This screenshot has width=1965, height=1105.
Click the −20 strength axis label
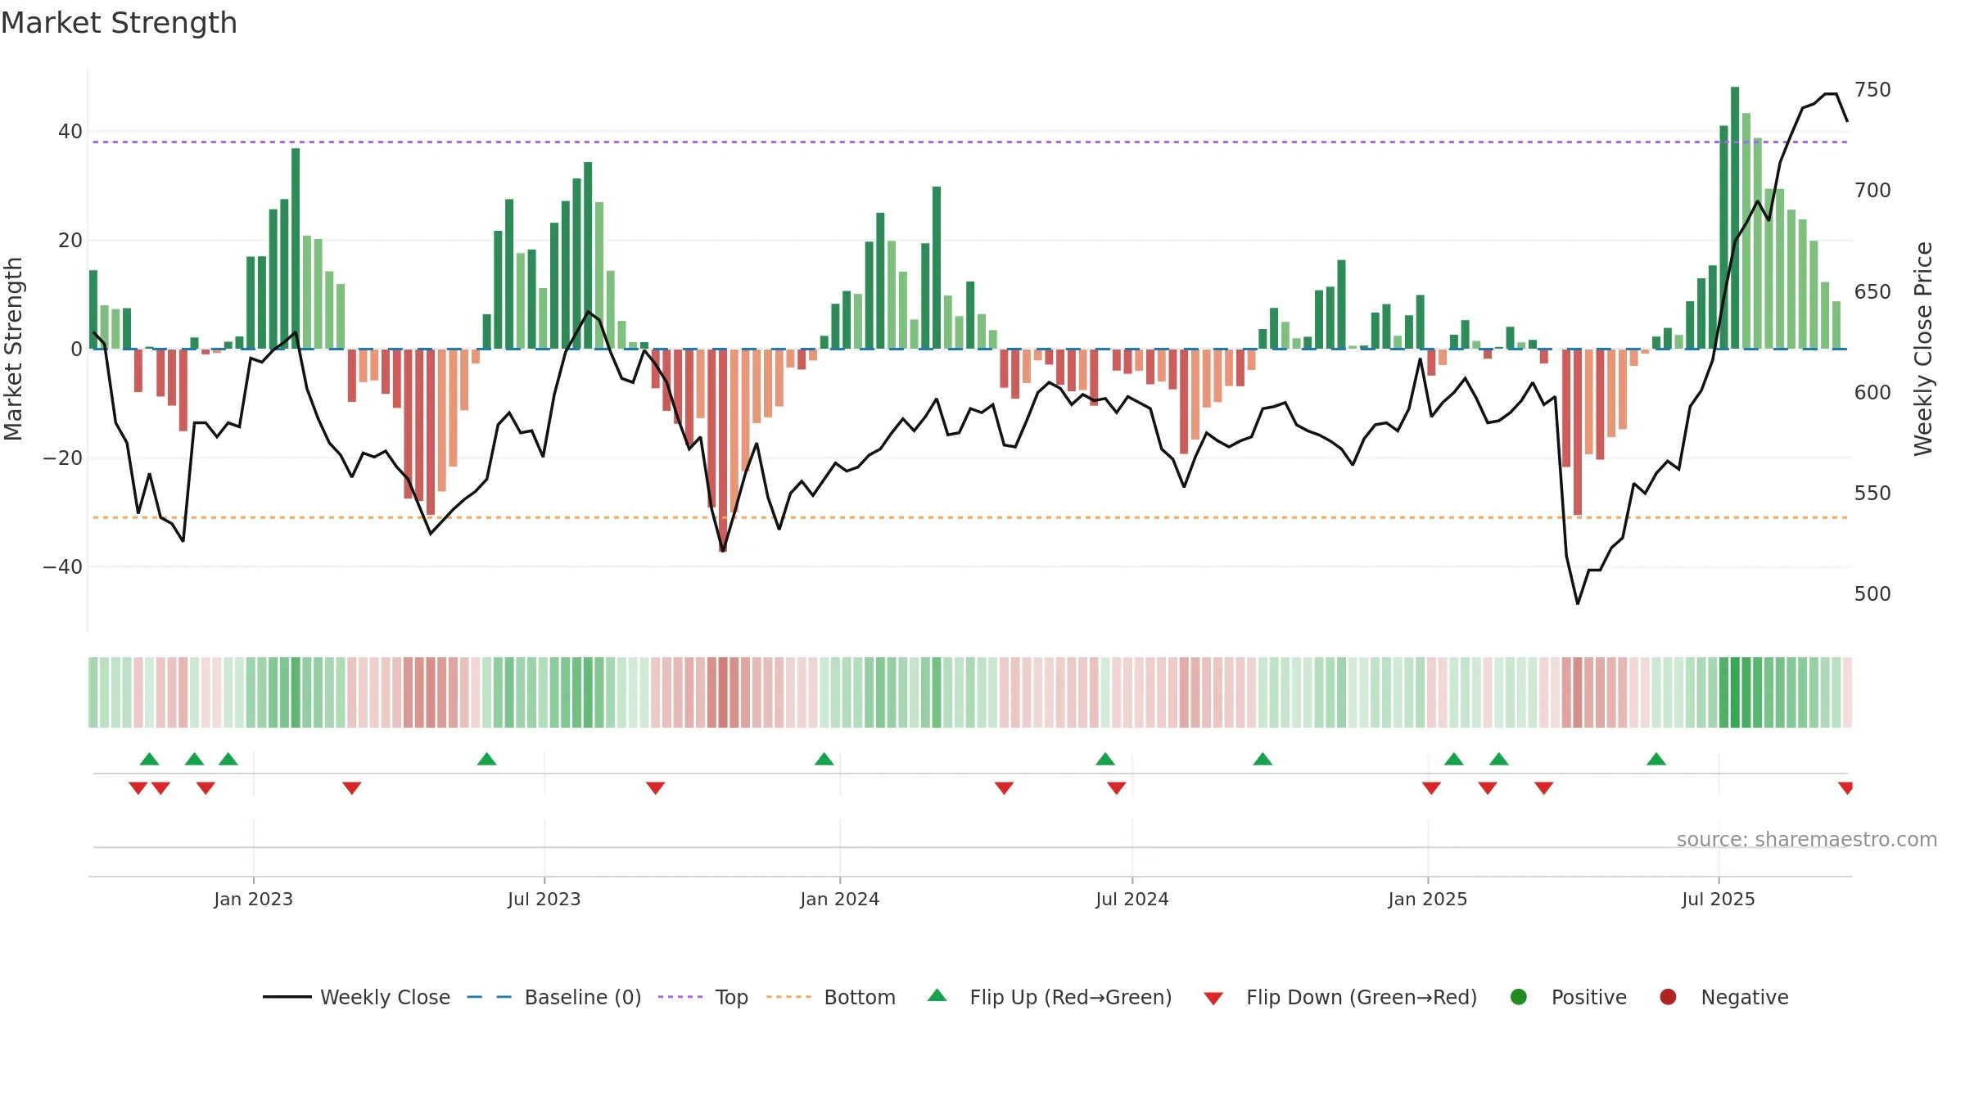coord(62,458)
